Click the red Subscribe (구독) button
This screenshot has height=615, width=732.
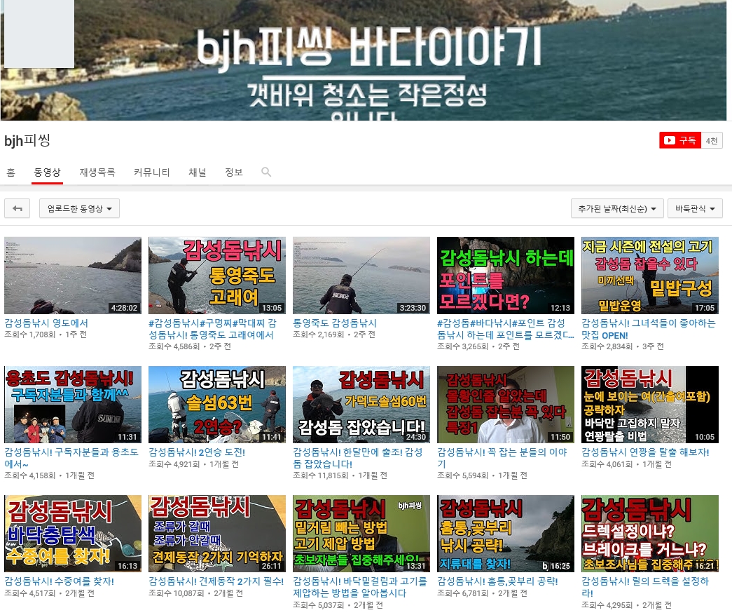(x=679, y=140)
